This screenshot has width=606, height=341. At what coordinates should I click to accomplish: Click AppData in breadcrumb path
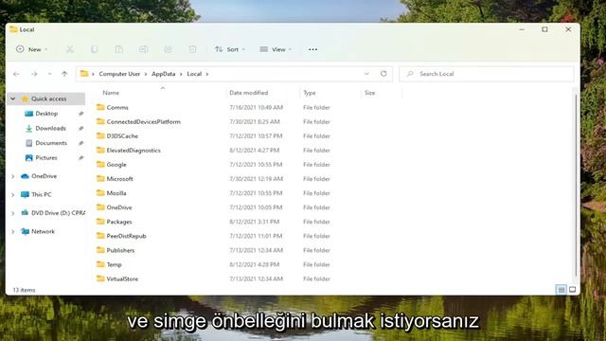click(x=163, y=74)
